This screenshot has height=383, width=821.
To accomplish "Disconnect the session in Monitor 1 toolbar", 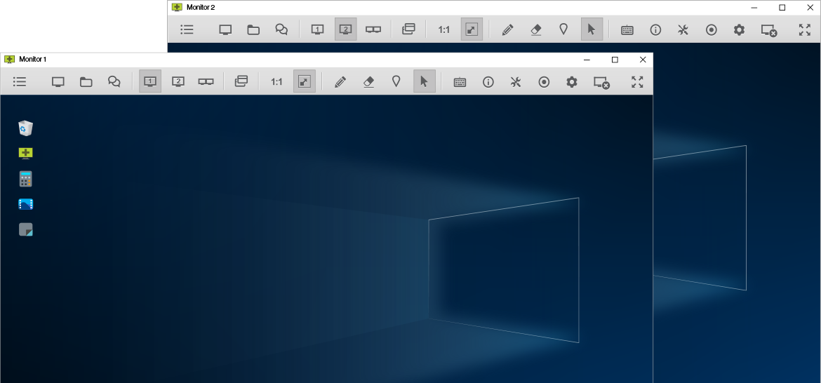I will point(601,82).
